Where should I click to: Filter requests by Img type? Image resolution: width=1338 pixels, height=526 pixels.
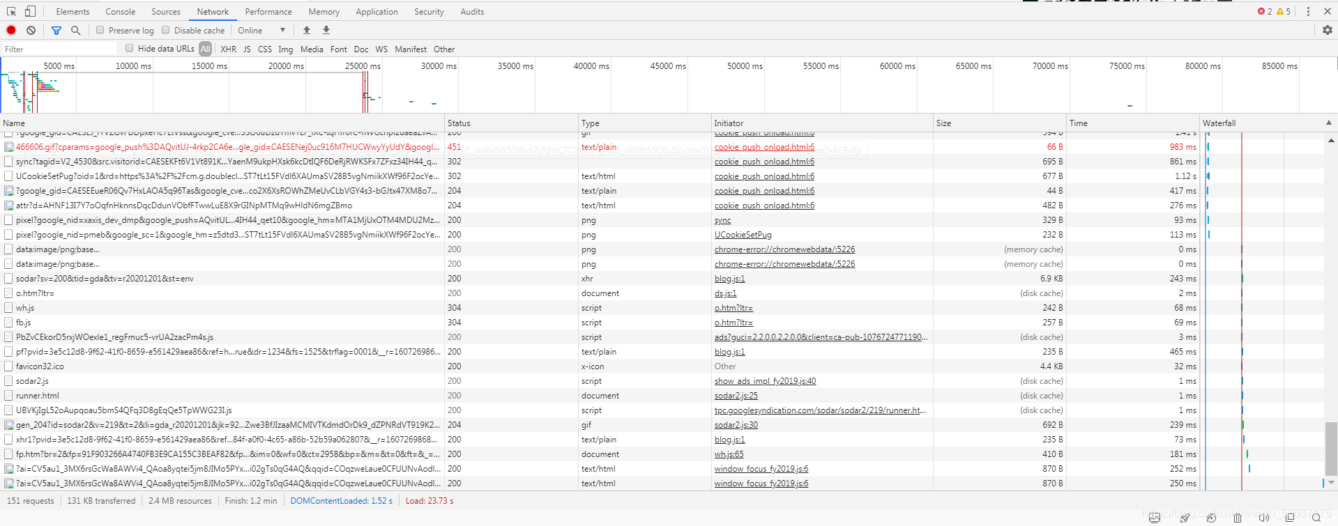click(286, 49)
